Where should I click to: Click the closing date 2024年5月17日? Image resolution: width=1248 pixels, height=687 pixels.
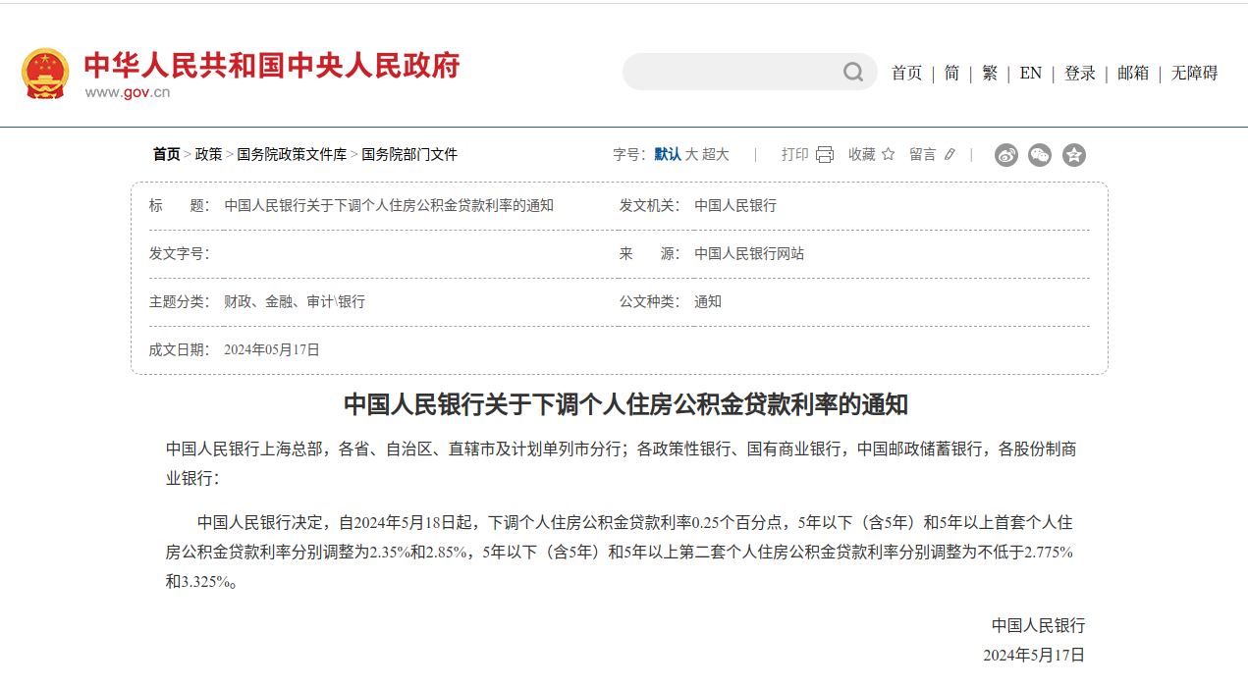pyautogui.click(x=1034, y=655)
